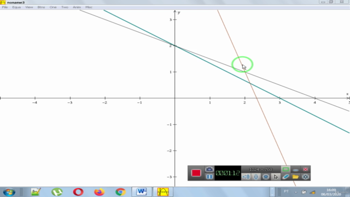Open the power tray icon

[x=304, y=192]
